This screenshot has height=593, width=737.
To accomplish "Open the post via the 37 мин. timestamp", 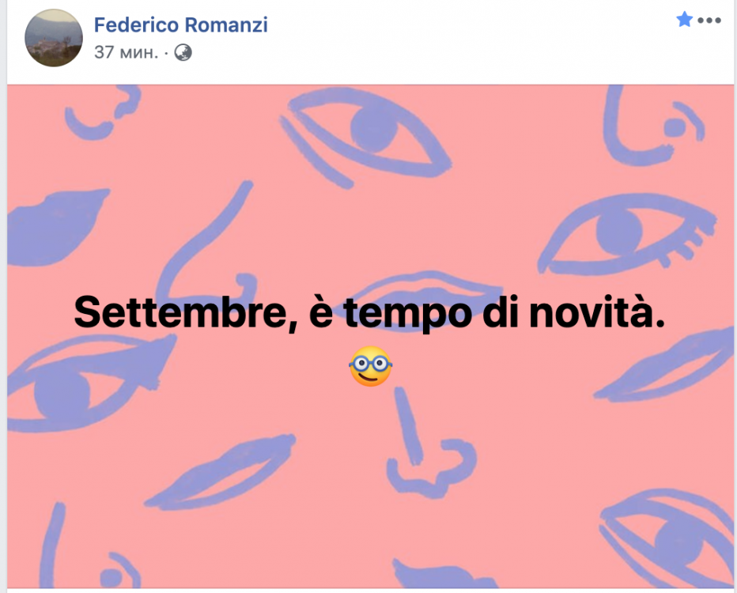I will tap(126, 52).
